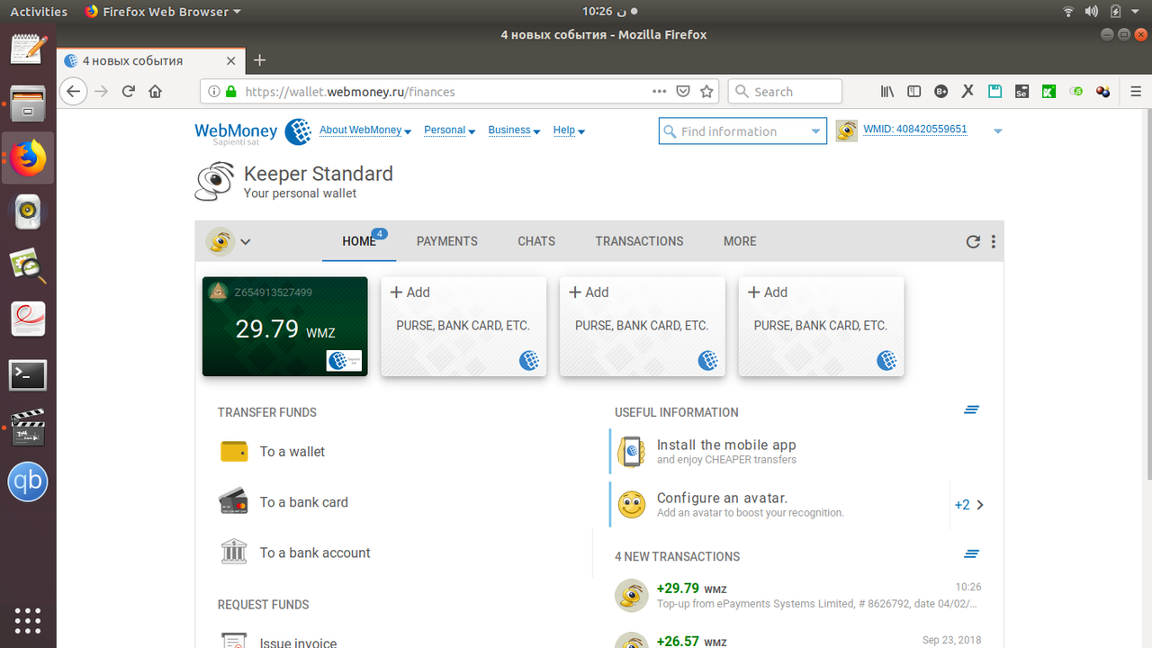Expand WMID account dropdown arrow
Viewport: 1152px width, 648px height.
[x=997, y=131]
